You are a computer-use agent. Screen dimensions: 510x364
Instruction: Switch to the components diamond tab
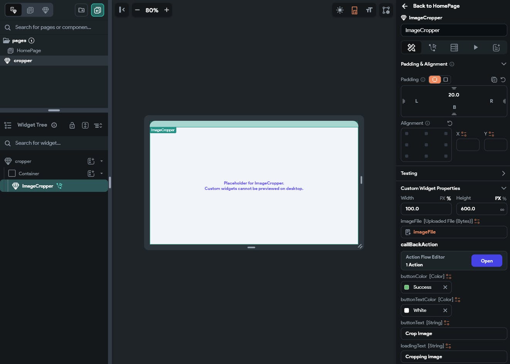46,10
